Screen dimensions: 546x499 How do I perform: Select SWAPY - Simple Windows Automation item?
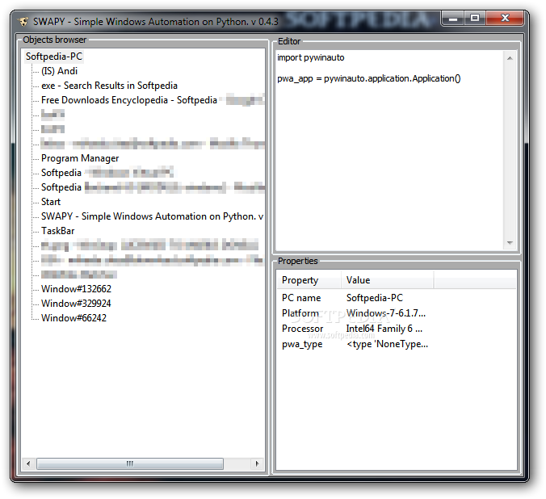coord(152,216)
